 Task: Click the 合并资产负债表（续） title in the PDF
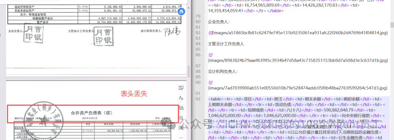(x=92, y=113)
